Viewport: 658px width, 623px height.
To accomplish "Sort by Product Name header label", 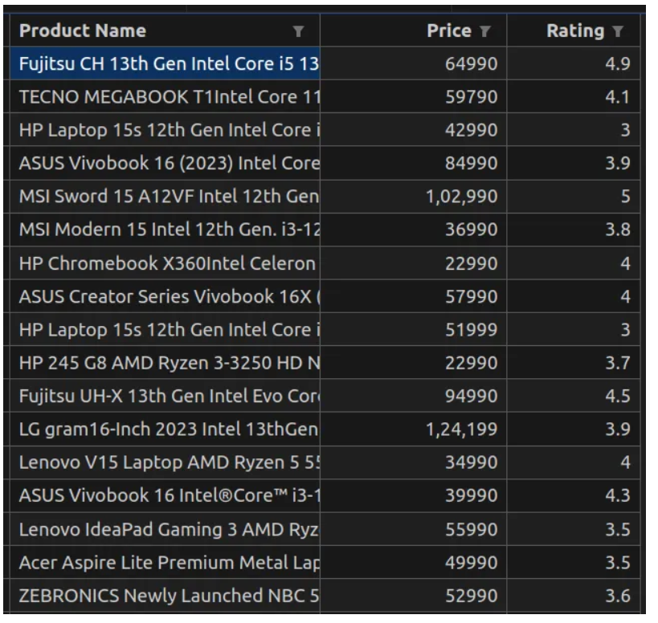I will [x=83, y=31].
